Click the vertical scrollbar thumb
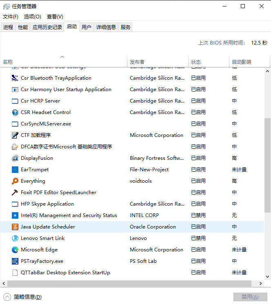The height and width of the screenshot is (307, 271). click(x=267, y=165)
